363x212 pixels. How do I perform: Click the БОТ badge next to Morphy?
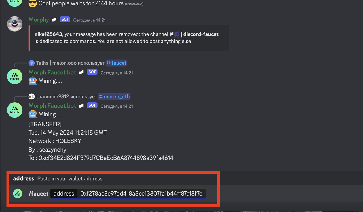pos(65,20)
